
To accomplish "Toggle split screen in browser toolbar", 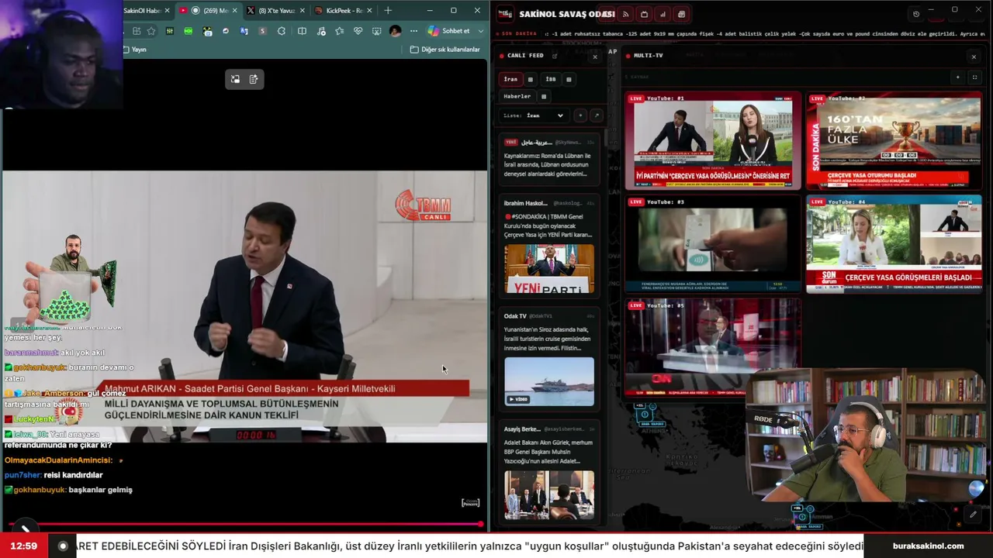I will point(302,31).
